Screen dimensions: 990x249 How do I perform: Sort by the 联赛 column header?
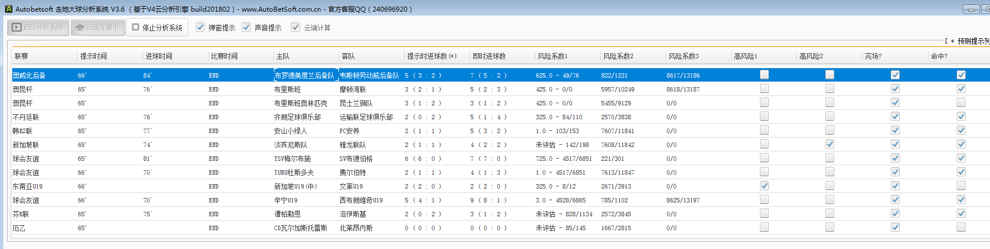pyautogui.click(x=22, y=56)
